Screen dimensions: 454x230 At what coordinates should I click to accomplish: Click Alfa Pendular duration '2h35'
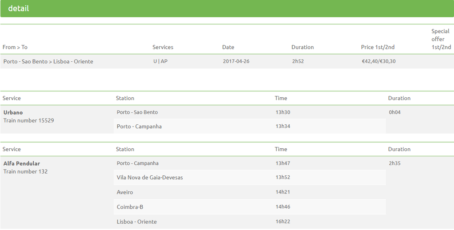click(395, 163)
